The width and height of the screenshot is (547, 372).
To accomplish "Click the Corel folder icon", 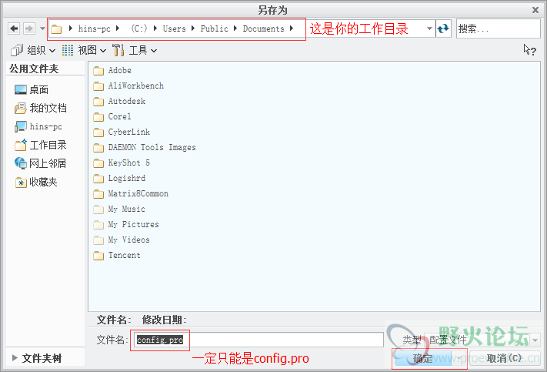I will point(98,117).
